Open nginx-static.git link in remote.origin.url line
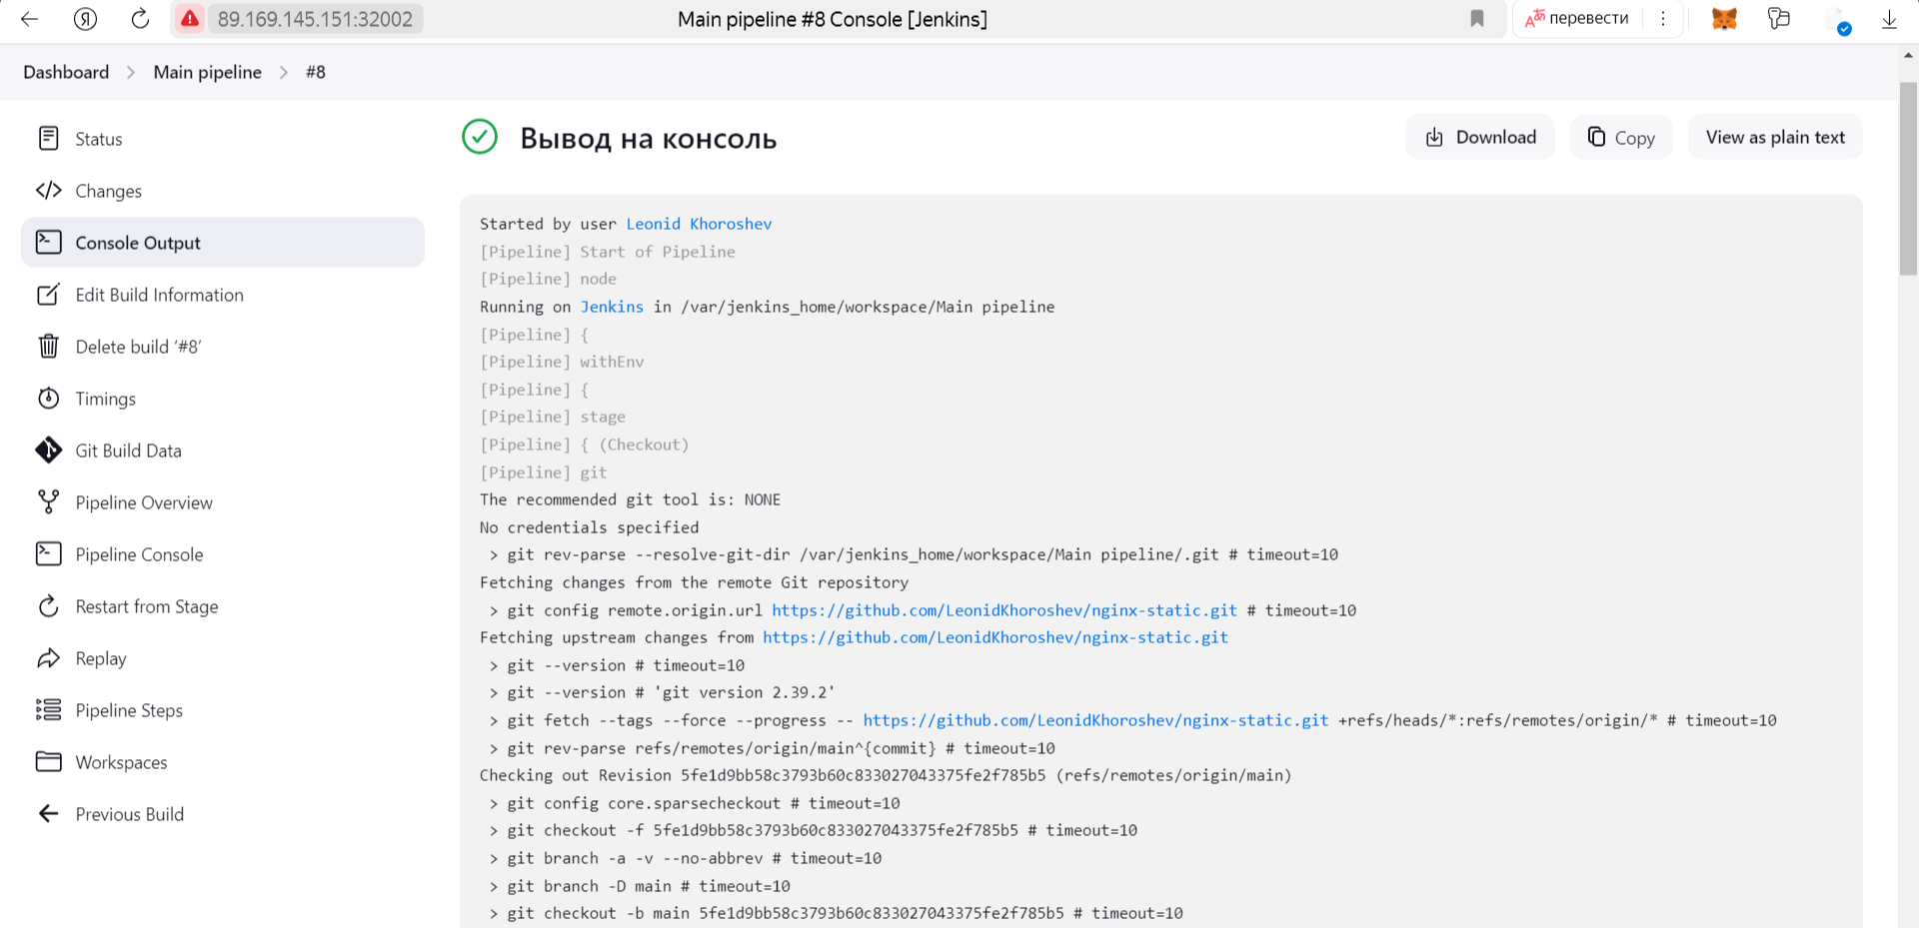This screenshot has height=928, width=1919. (x=1004, y=610)
